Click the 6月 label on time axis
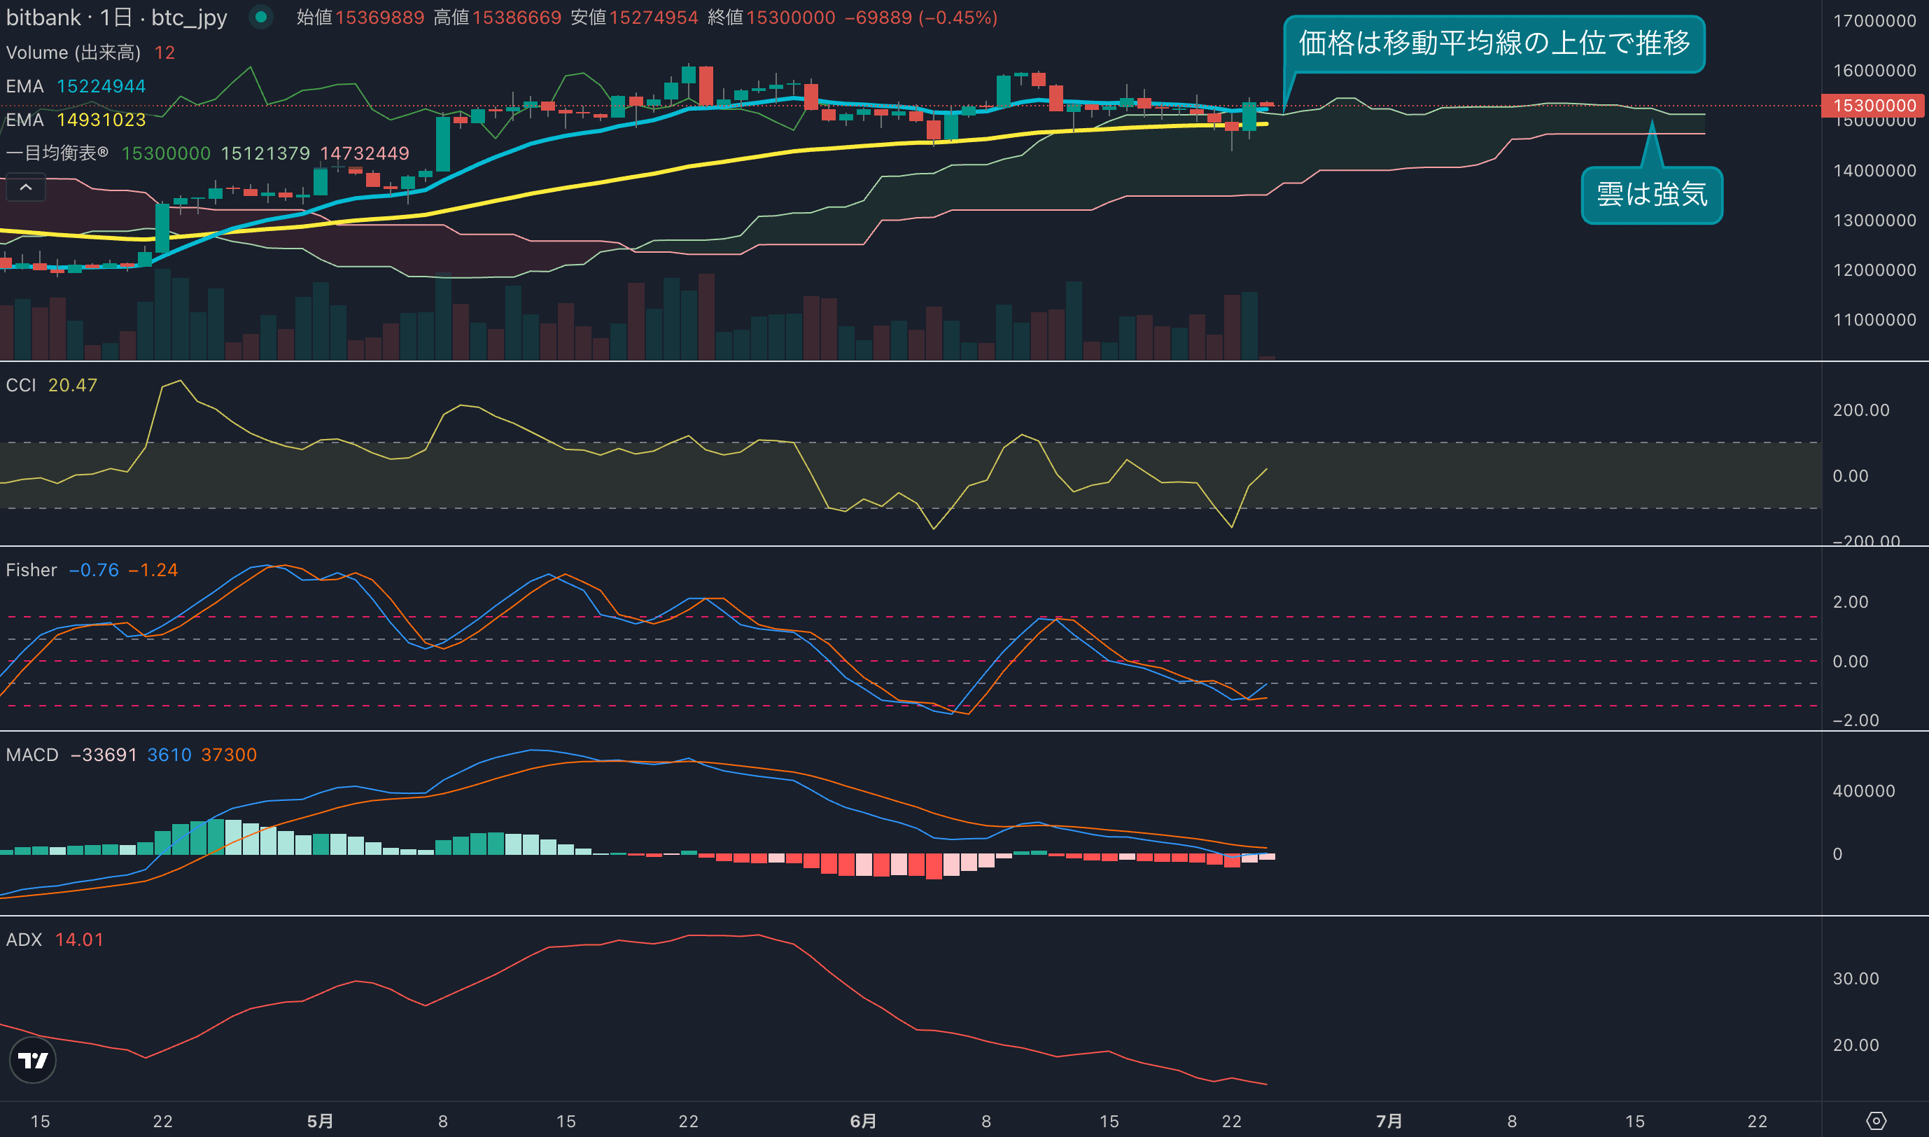 coord(863,1121)
